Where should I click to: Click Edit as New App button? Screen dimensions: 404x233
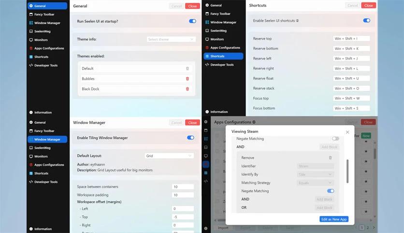(334, 219)
